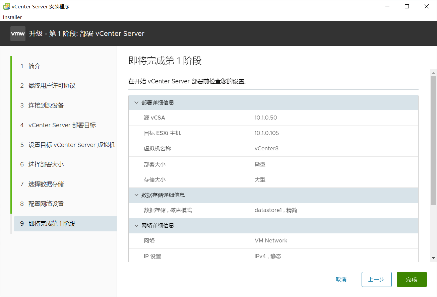This screenshot has height=297, width=437.
Task: Click the Installer label below title bar
Action: click(12, 17)
